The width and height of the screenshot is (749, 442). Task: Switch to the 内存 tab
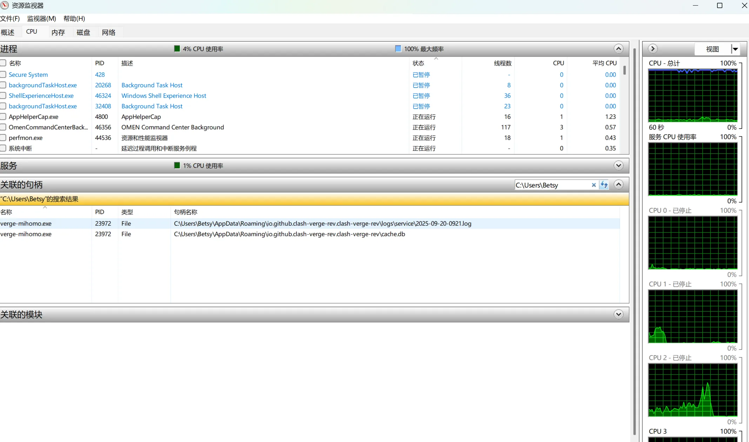58,32
